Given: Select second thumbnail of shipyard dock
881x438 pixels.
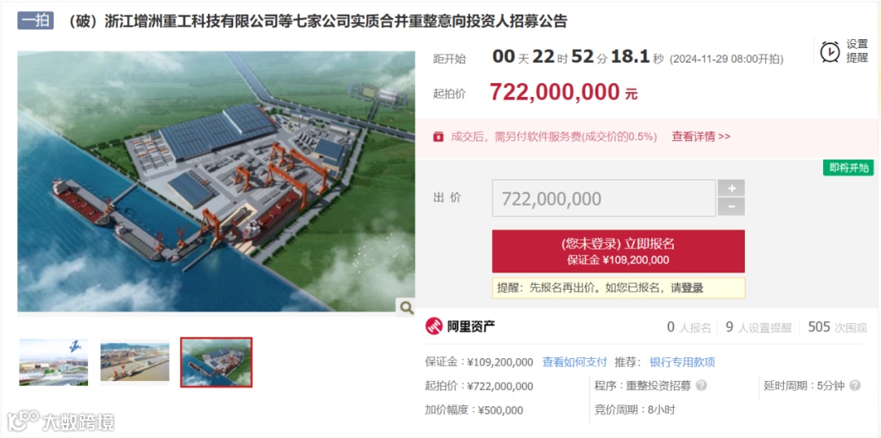Looking at the screenshot, I should tap(135, 362).
